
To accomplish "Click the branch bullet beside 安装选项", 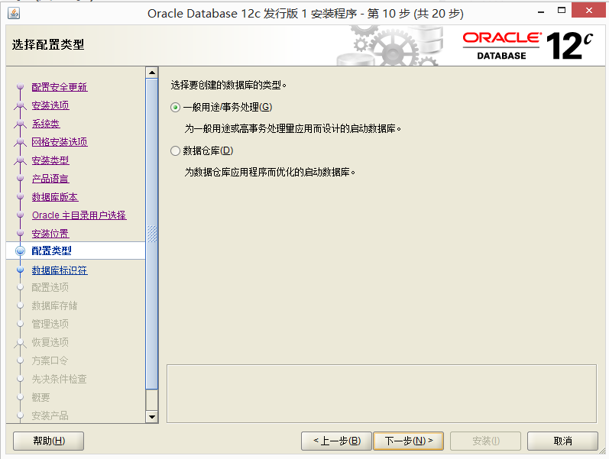I will click(x=20, y=105).
